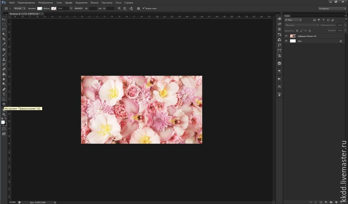Open the layer opacity value dropdown
The image size is (348, 204).
[x=345, y=25]
